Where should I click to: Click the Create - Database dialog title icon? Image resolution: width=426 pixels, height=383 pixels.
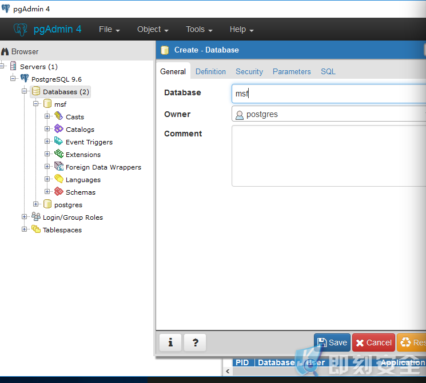[165, 50]
